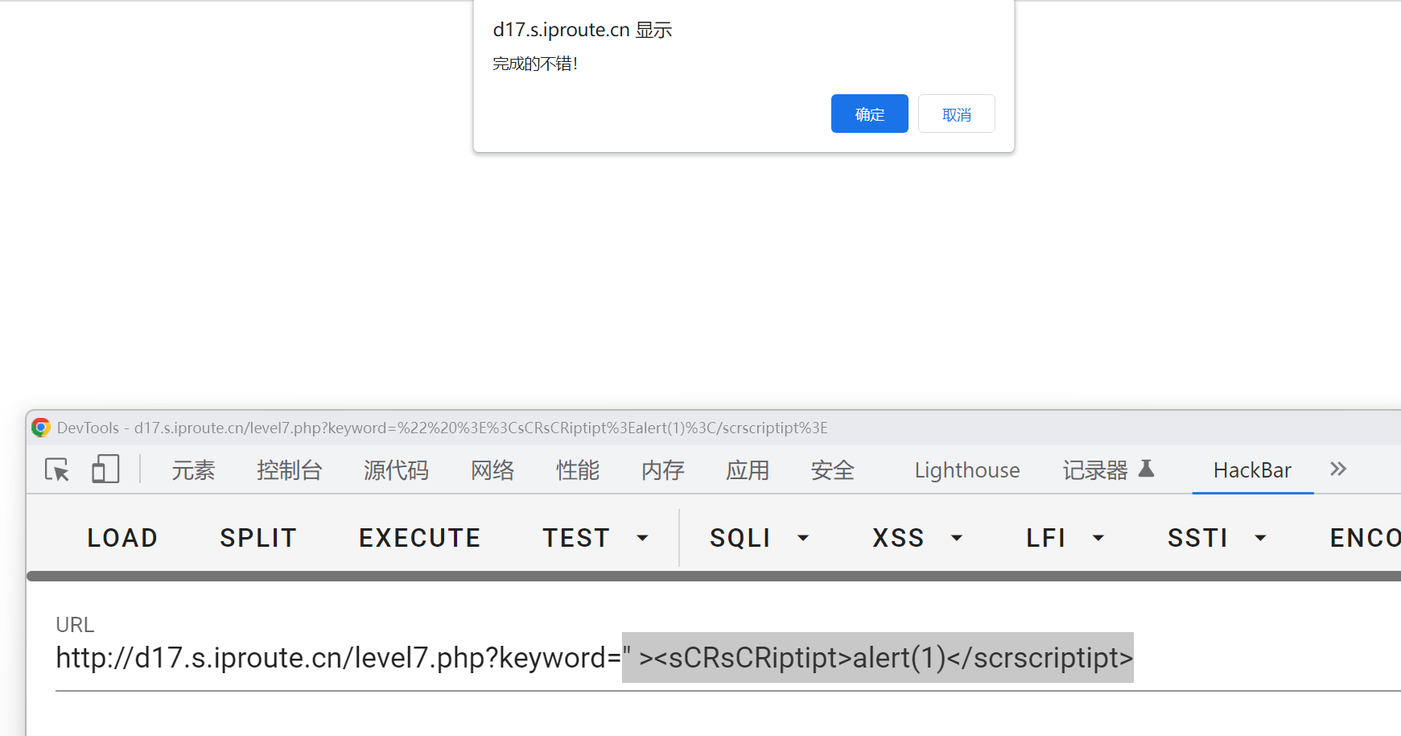1401x736 pixels.
Task: Click the Chrome icon in DevTools title
Action: tap(41, 428)
